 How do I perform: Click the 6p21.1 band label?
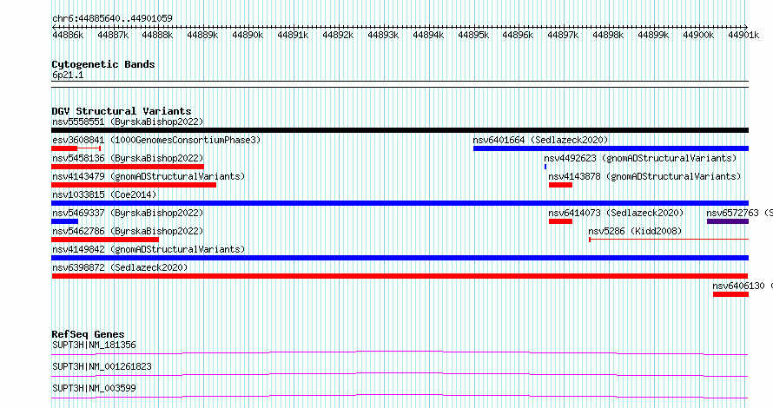click(x=68, y=75)
